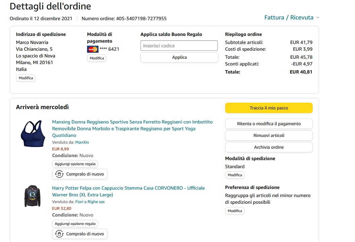Click the sports bra product thumbnail
355x242 pixels.
tap(33, 133)
